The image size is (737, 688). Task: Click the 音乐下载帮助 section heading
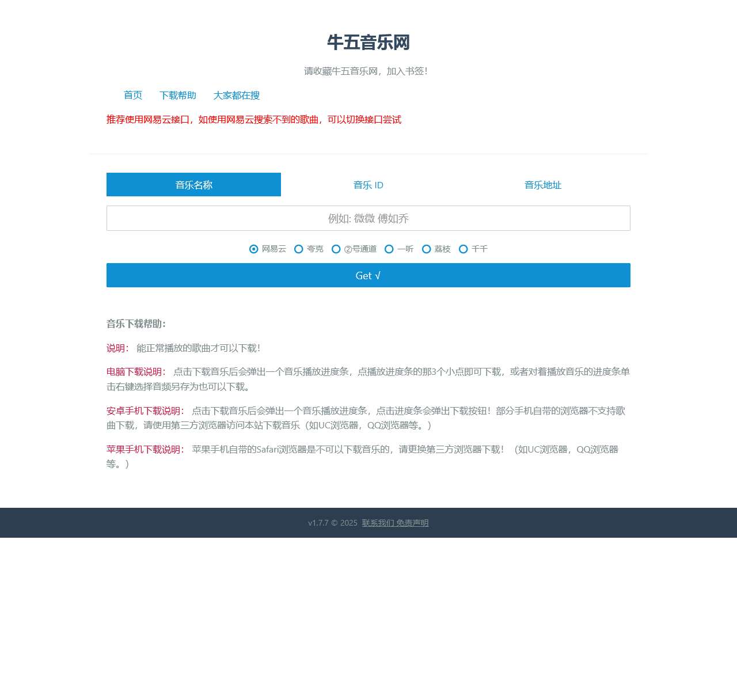coord(135,324)
